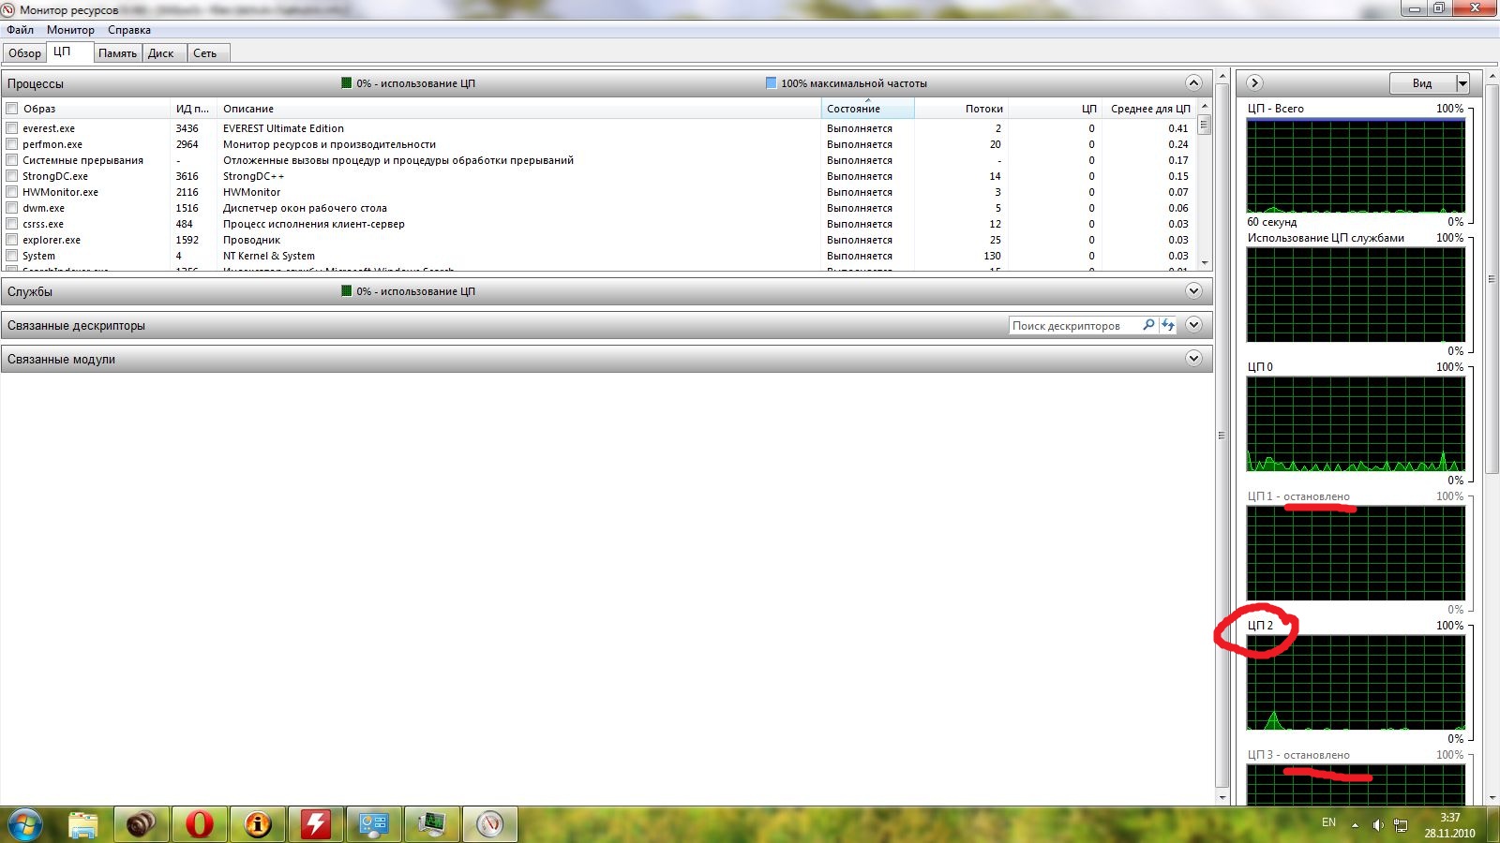
Task: Check the box for everest.exe process
Action: pyautogui.click(x=12, y=128)
